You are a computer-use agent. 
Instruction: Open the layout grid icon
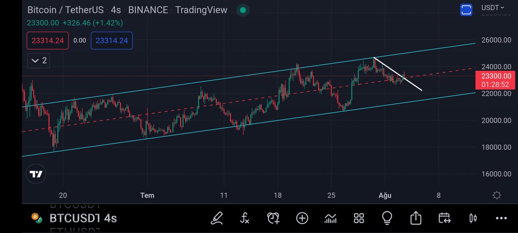pyautogui.click(x=359, y=218)
